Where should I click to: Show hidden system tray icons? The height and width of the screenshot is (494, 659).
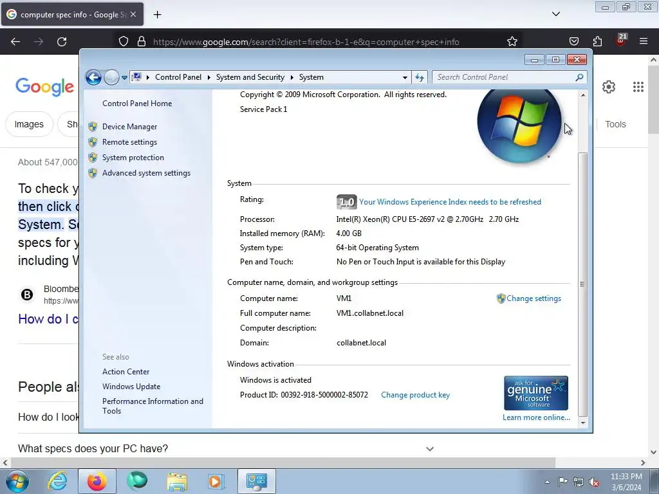point(547,482)
